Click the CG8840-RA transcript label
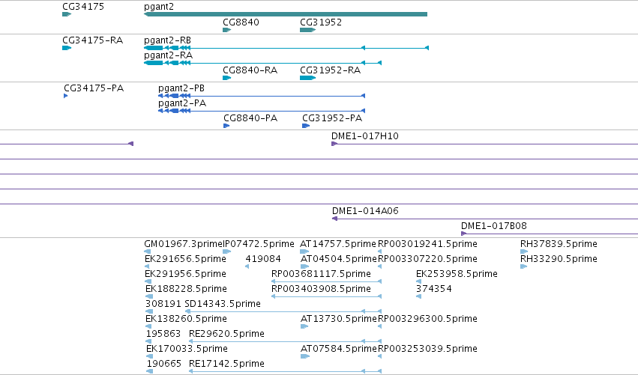This screenshot has height=375, width=638. pos(250,70)
